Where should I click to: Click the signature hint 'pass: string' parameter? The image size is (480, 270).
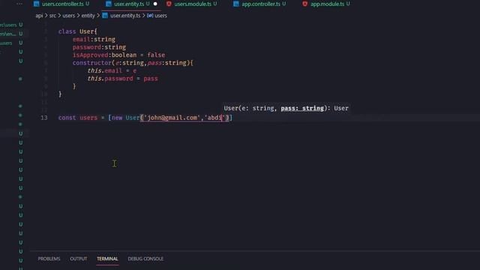302,108
